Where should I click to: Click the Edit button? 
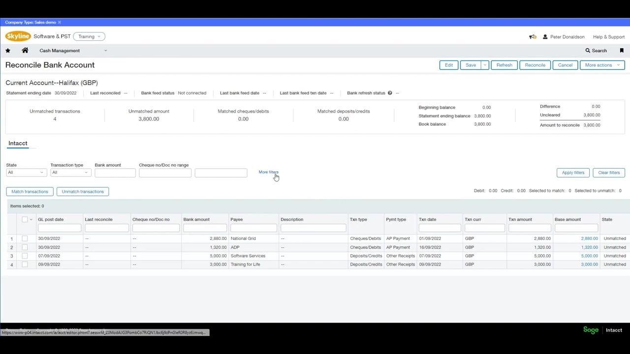(449, 65)
